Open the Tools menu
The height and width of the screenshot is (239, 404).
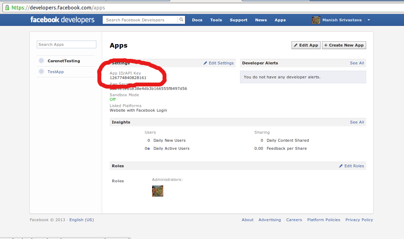coord(216,20)
